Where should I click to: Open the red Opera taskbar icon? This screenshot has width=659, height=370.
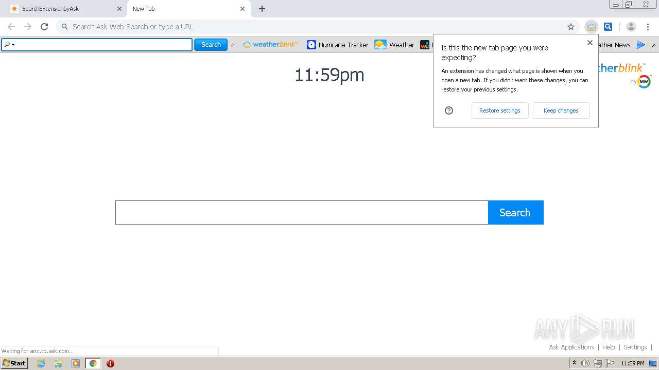pyautogui.click(x=110, y=363)
